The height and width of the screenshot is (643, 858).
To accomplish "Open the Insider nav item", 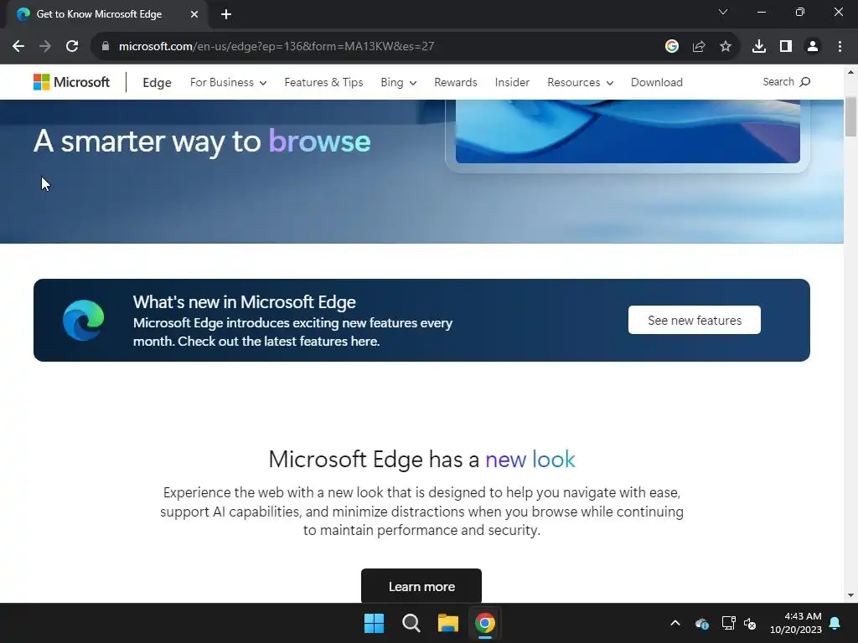I will pyautogui.click(x=512, y=83).
